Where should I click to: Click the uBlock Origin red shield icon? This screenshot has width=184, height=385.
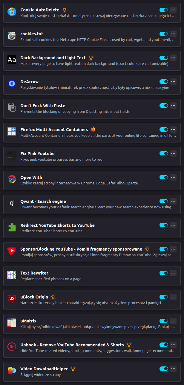click(12, 299)
